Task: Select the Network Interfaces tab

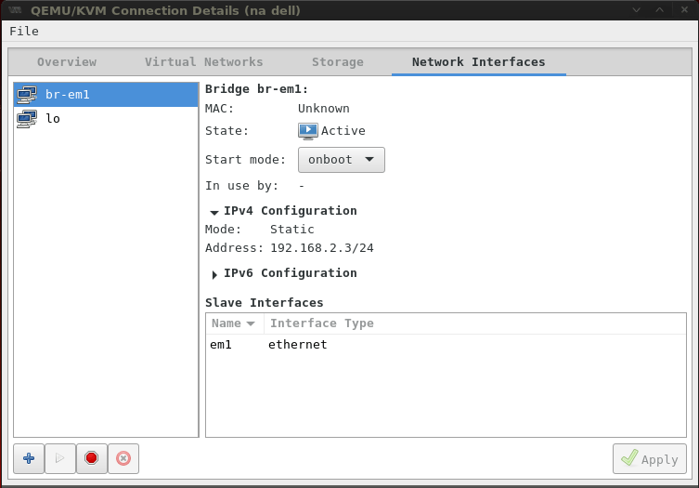Action: tap(478, 62)
